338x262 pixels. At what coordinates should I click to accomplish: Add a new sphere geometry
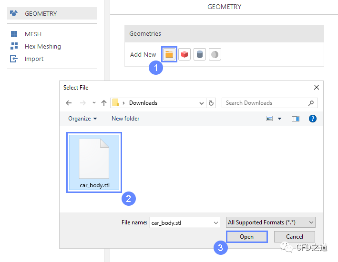point(215,54)
